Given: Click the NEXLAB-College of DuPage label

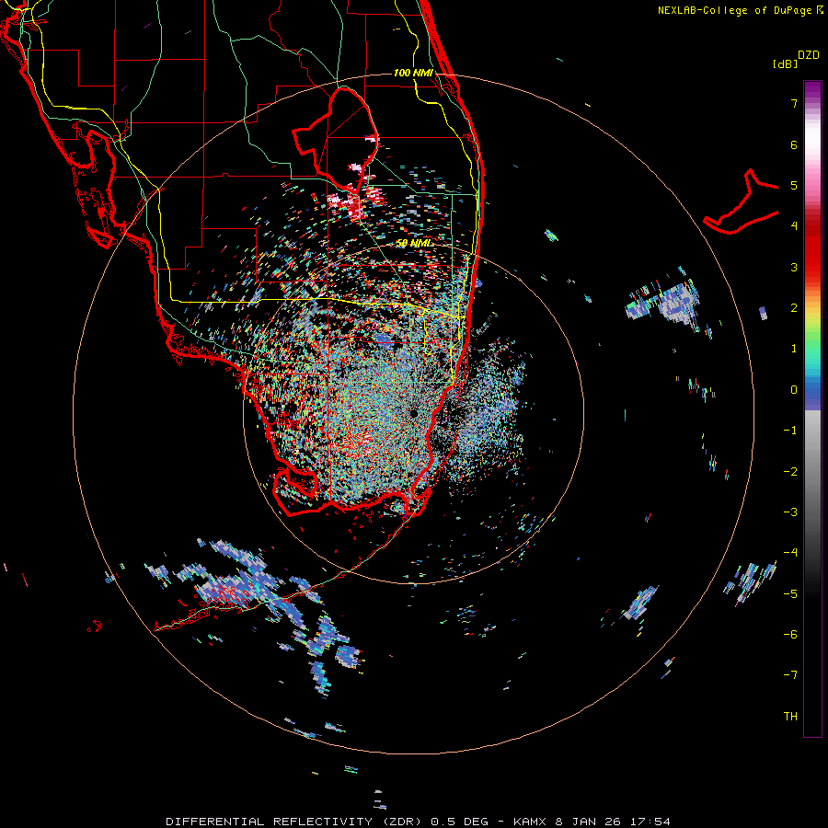Looking at the screenshot, I should [x=735, y=10].
